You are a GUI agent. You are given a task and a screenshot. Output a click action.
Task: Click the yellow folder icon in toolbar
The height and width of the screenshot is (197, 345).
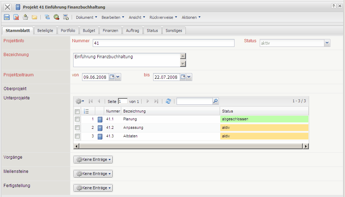34,17
